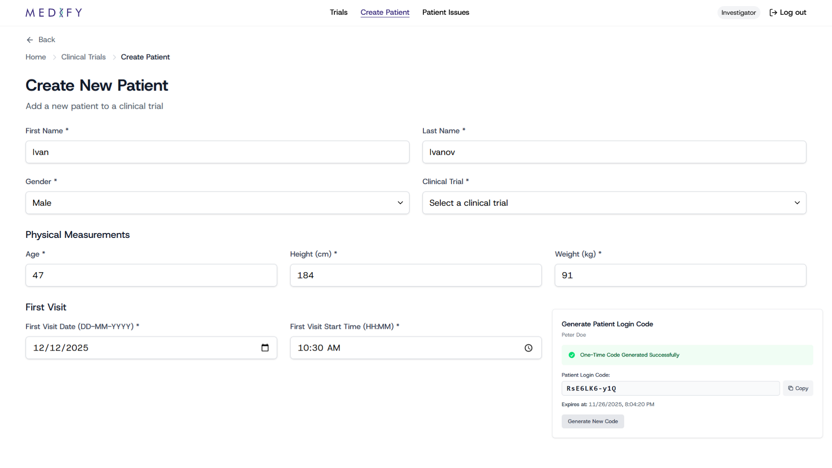Click the Patient Login Code field

click(670, 388)
